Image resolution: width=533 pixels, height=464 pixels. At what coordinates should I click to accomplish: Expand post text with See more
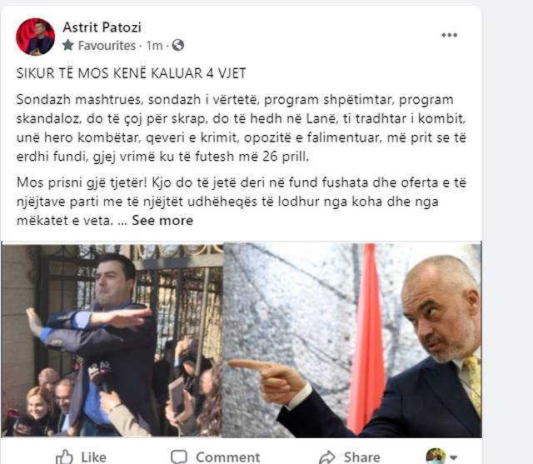[162, 220]
